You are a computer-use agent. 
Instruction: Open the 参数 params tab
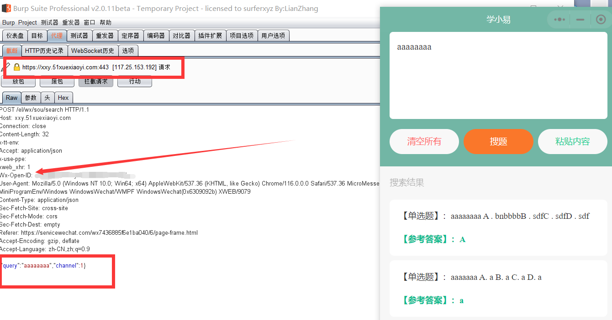31,98
